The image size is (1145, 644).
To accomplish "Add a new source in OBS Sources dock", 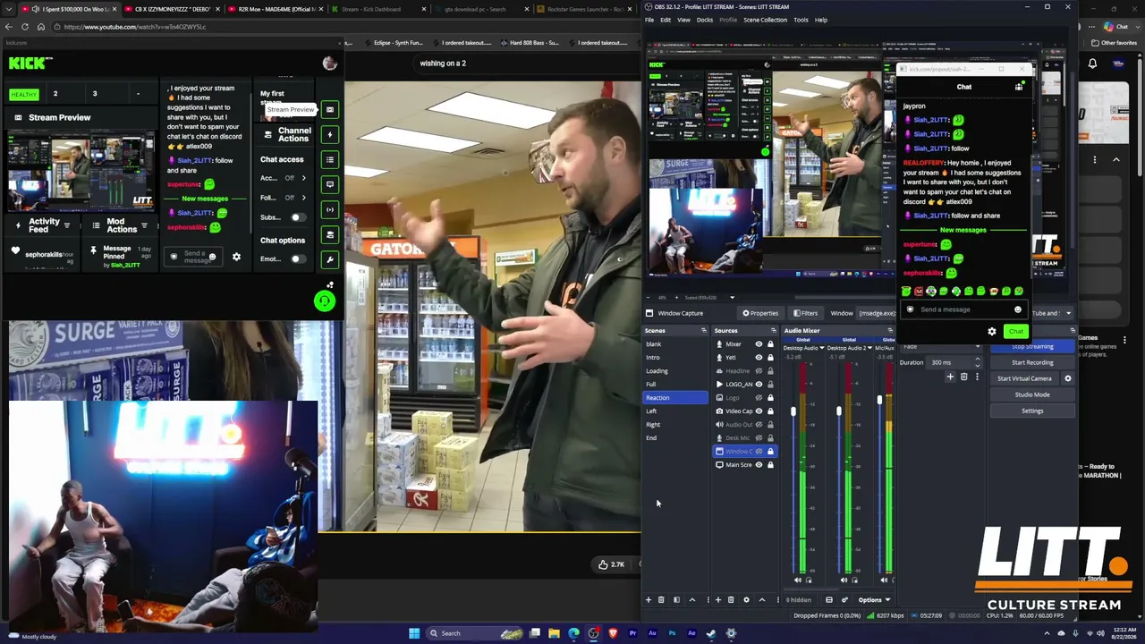I will pyautogui.click(x=717, y=600).
